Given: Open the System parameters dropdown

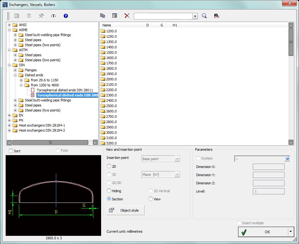Looking at the screenshot, I should click(287, 159).
